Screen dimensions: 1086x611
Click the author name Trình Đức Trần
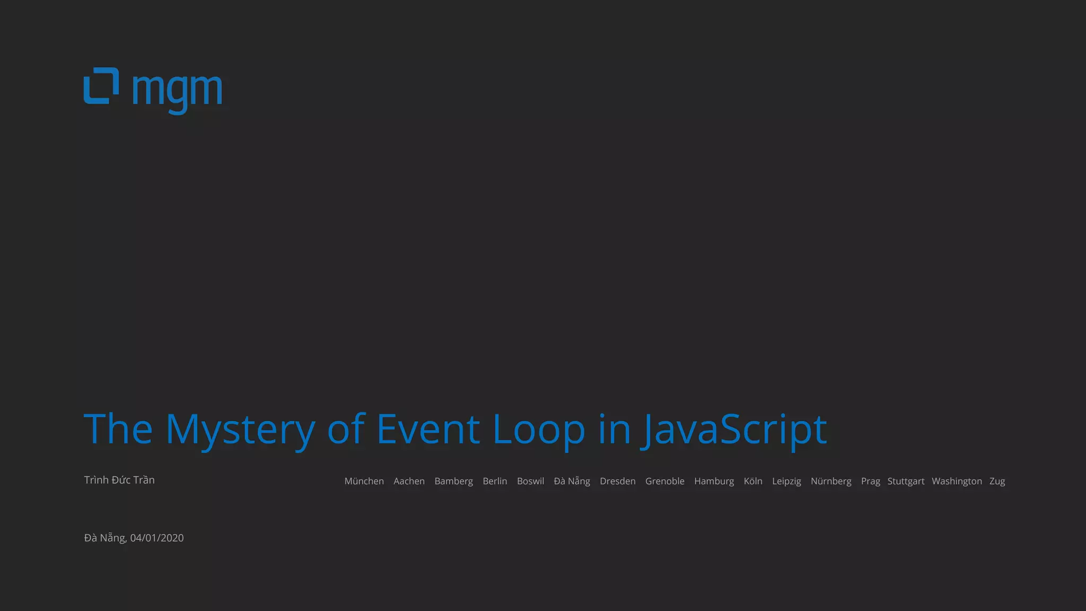(119, 480)
